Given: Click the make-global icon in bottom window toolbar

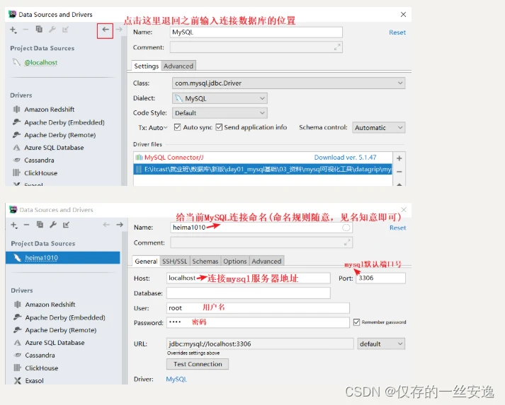Looking at the screenshot, I should pos(66,225).
